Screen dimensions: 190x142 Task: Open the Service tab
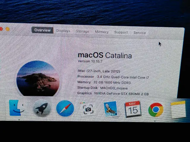pyautogui.click(x=140, y=33)
